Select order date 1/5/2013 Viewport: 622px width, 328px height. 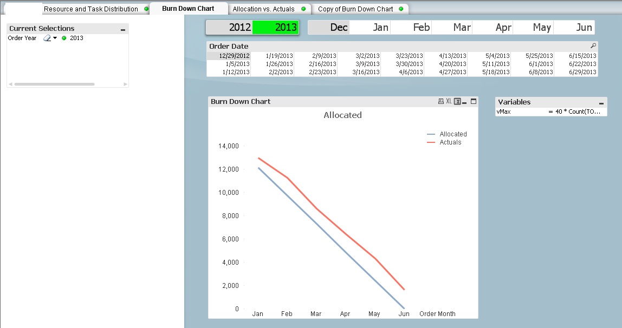[x=229, y=64]
